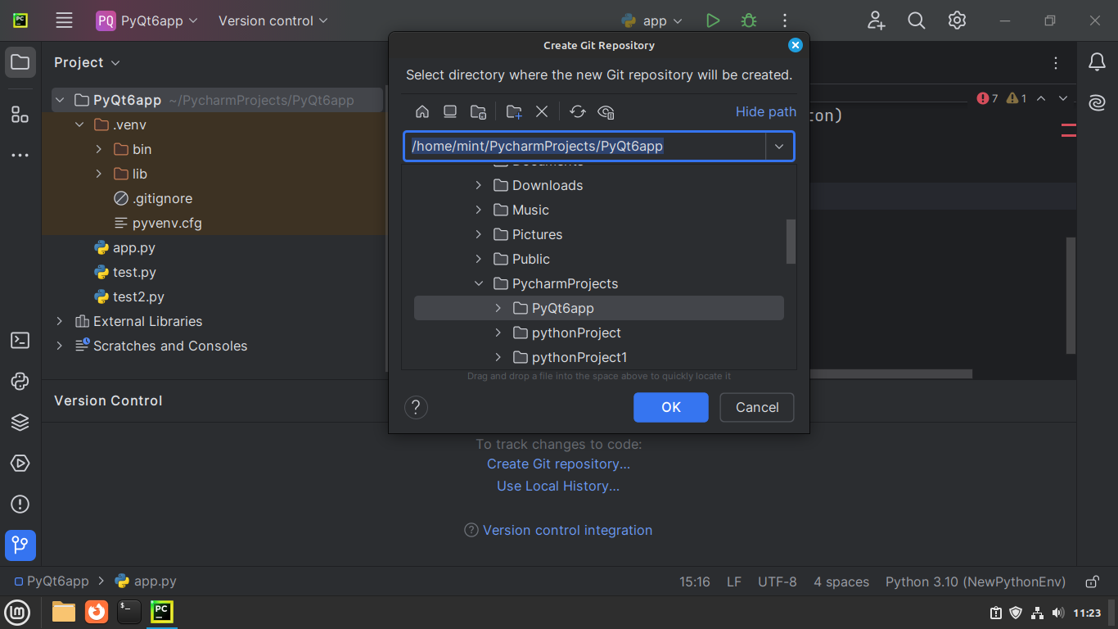Focus the directory path input field
The height and width of the screenshot is (629, 1118).
pyautogui.click(x=585, y=147)
